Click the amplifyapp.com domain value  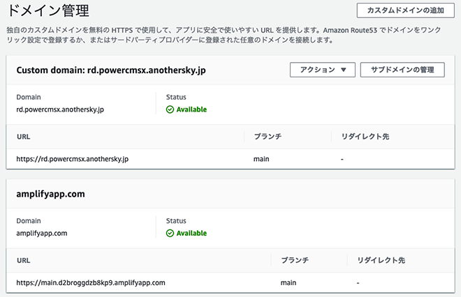pos(42,234)
